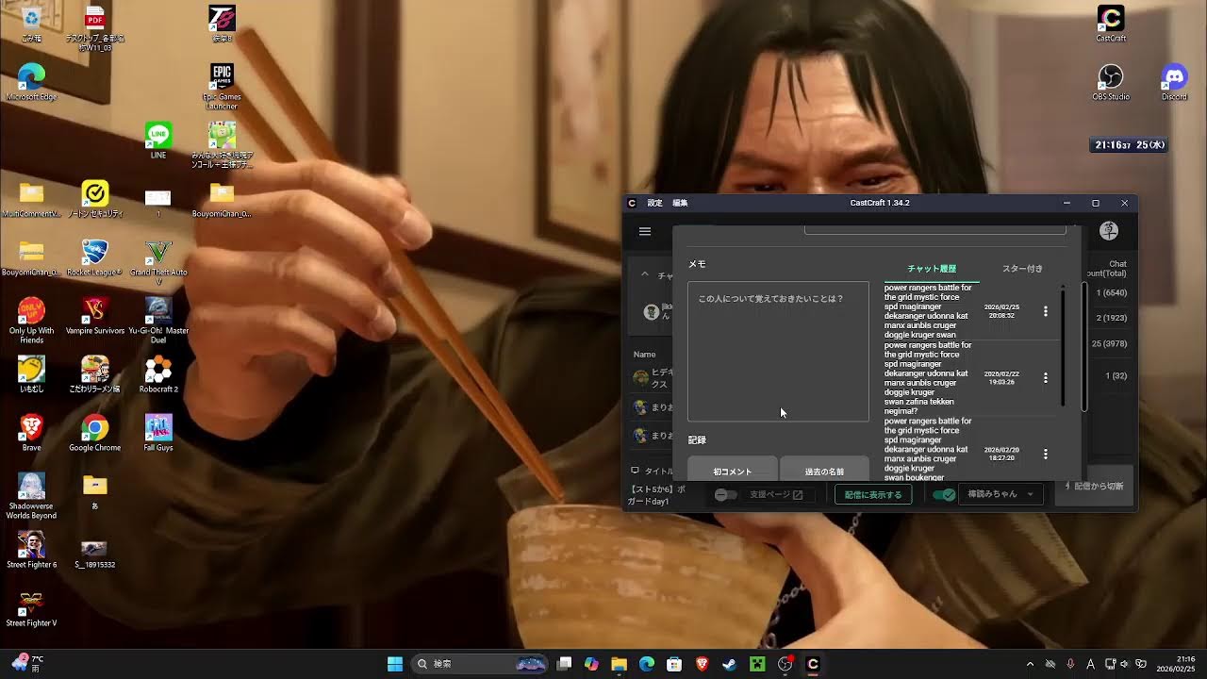The height and width of the screenshot is (679, 1207).
Task: Launch Google Chrome from the desktop
Action: 94,433
